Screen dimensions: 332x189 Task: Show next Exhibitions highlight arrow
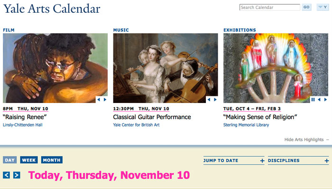(326, 100)
